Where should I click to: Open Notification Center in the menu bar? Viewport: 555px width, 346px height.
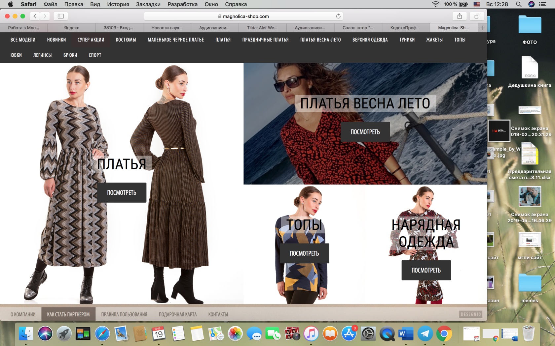coord(543,4)
